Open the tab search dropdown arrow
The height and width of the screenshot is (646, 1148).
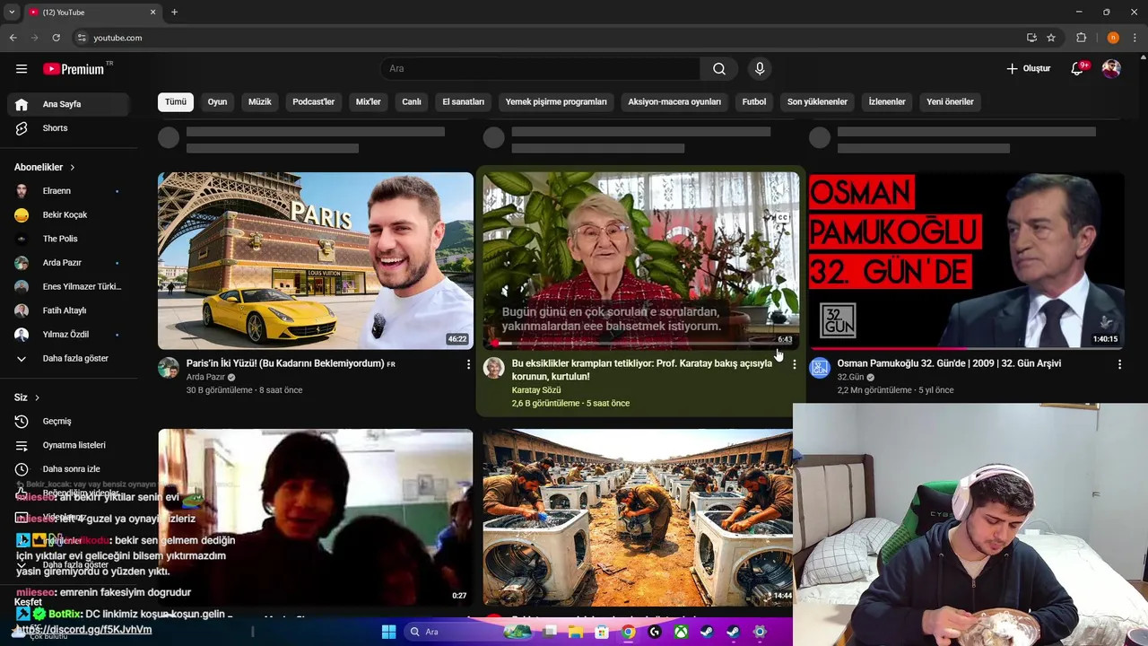coord(12,12)
